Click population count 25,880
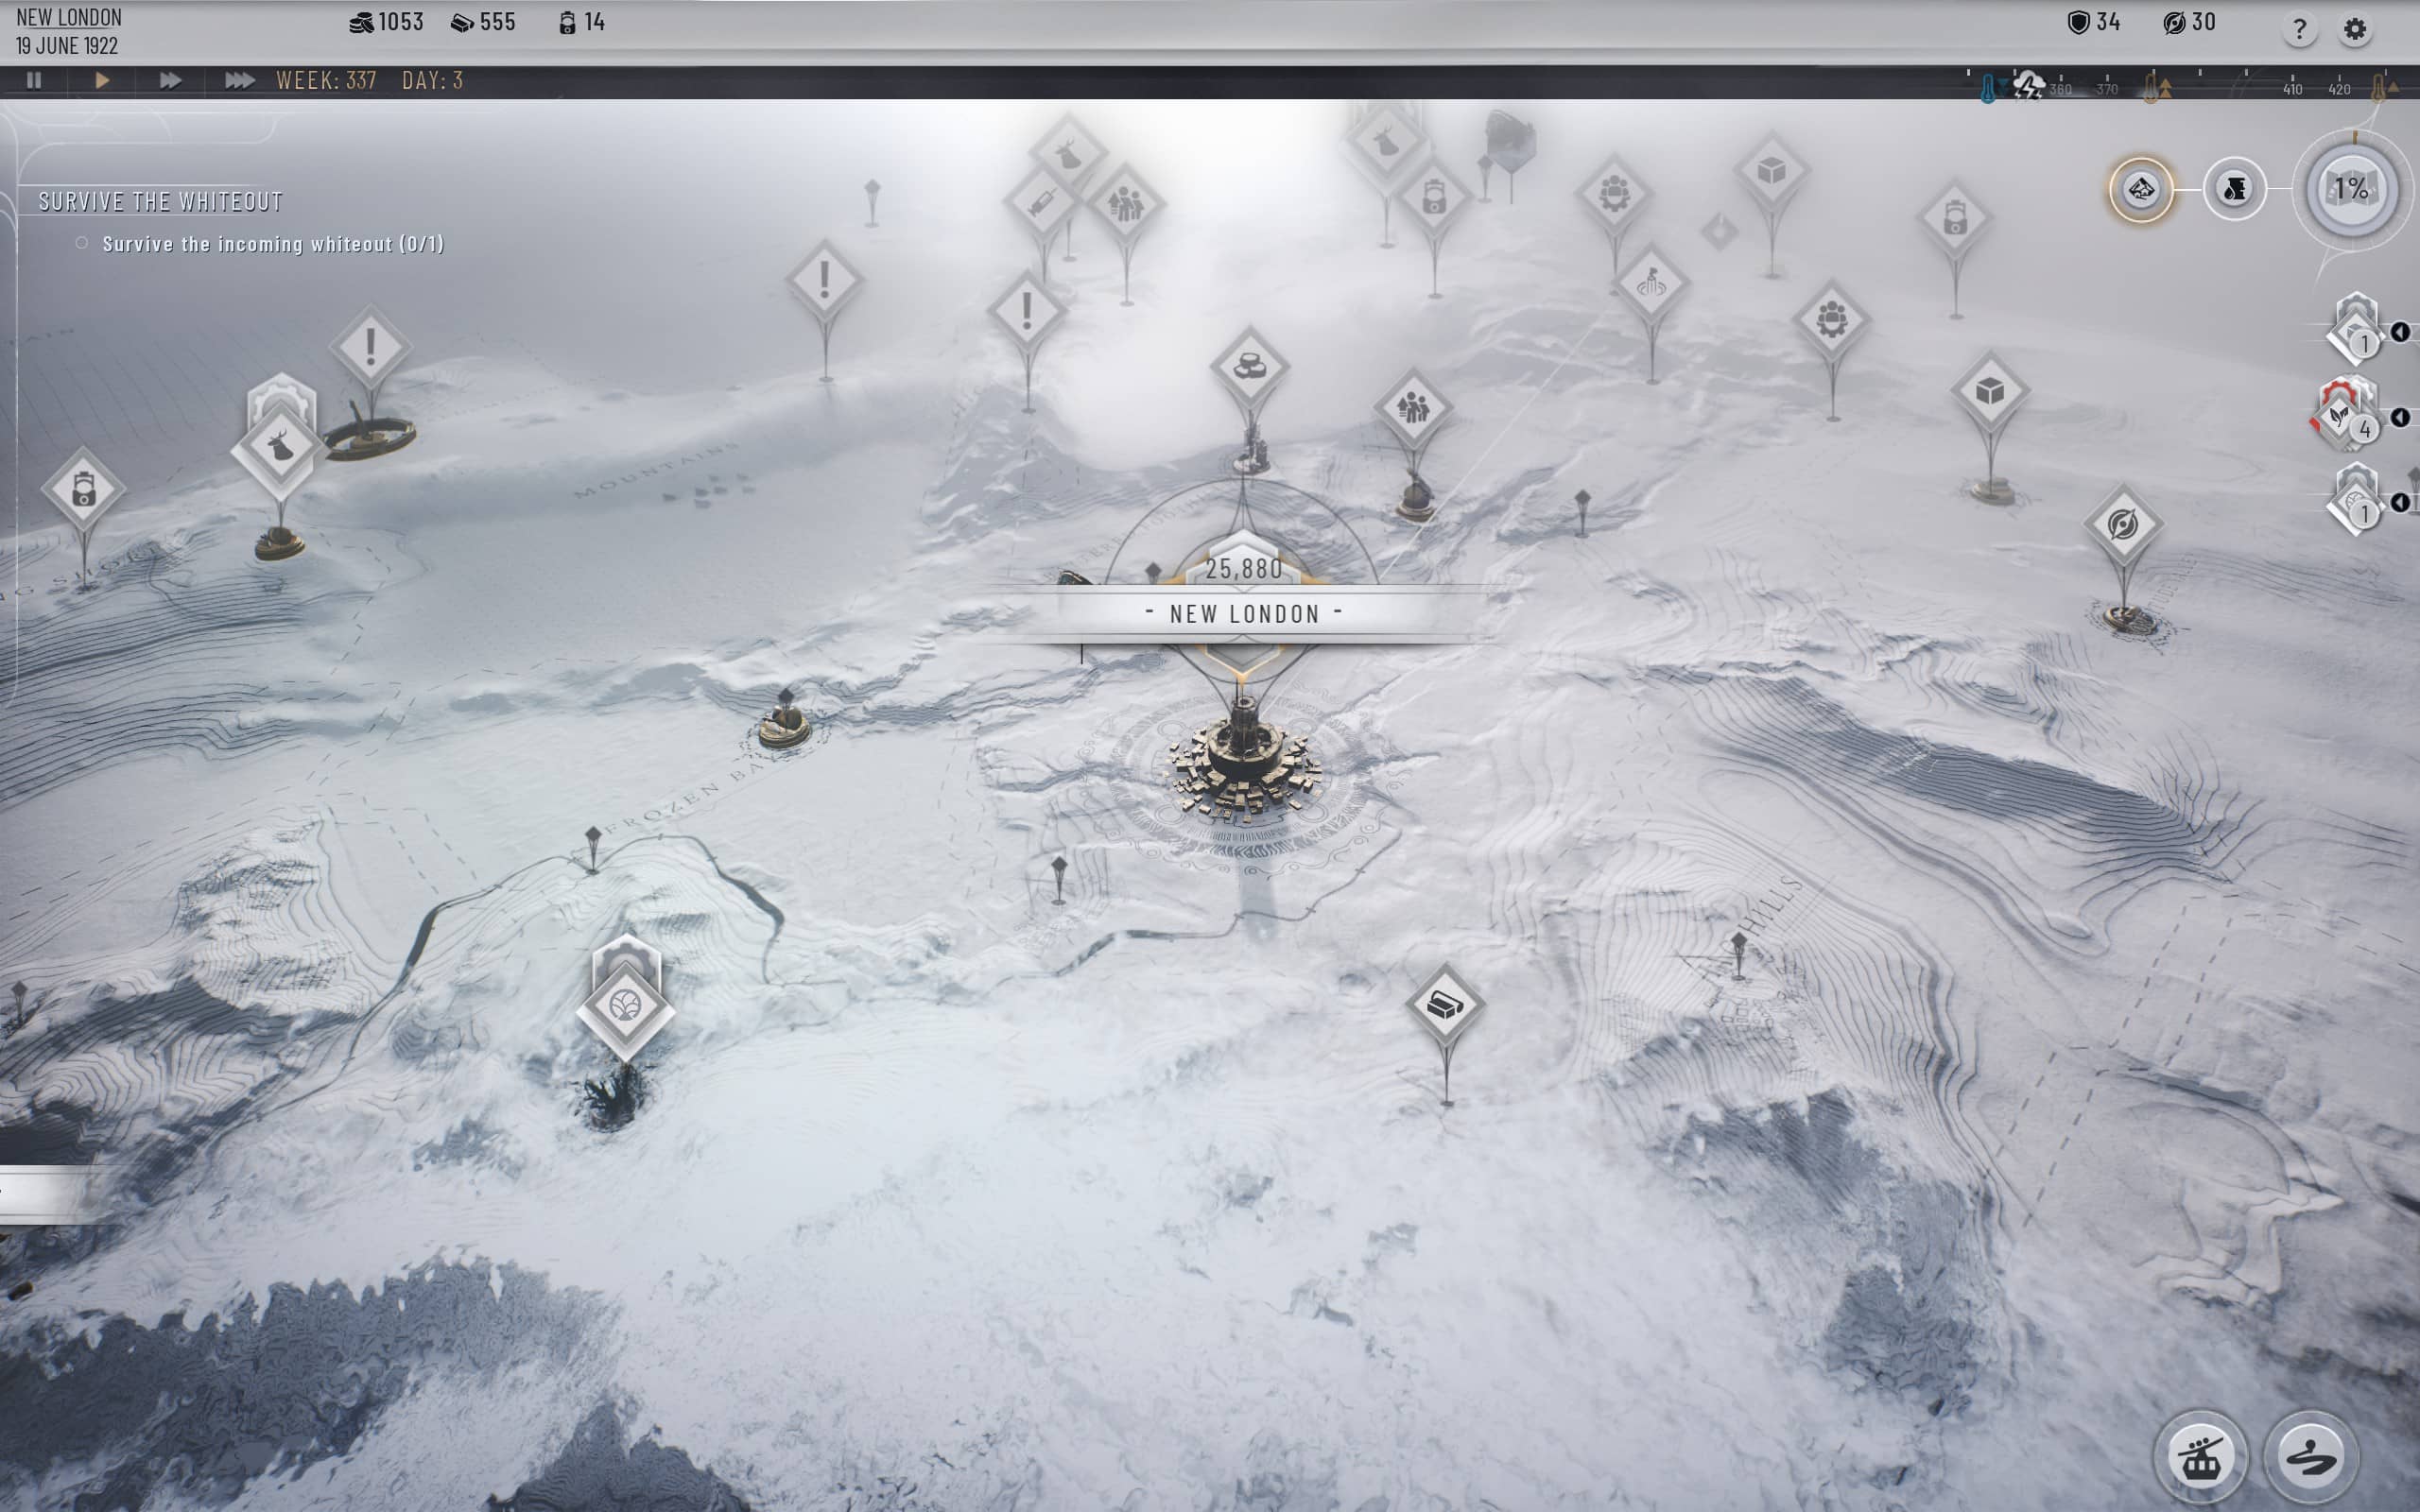 pyautogui.click(x=1243, y=569)
